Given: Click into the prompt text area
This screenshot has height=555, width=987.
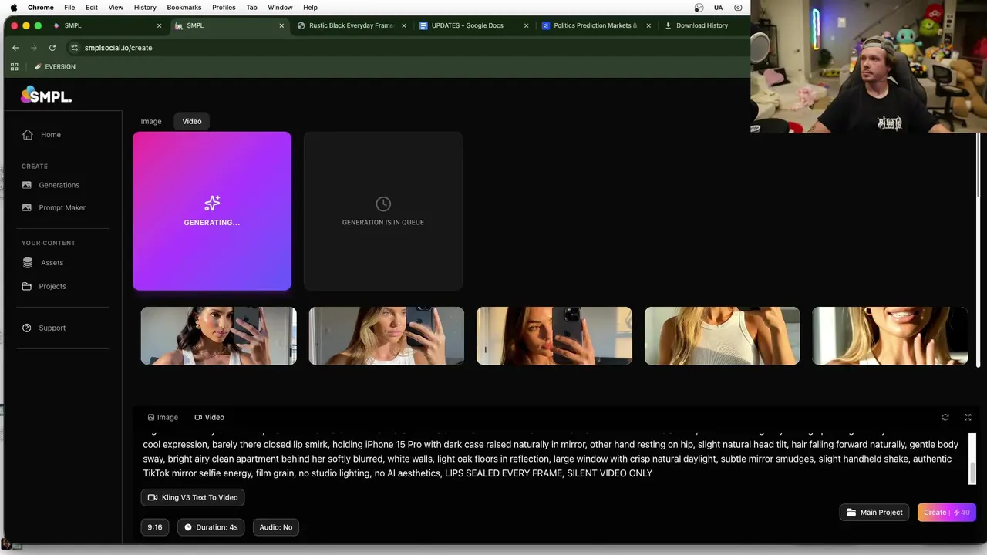Looking at the screenshot, I should (x=551, y=458).
